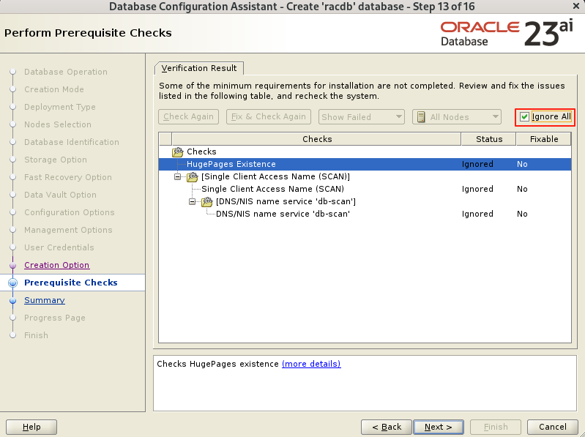Click Fixable 'No' for HugePages Existence
This screenshot has width=585, height=437.
click(522, 165)
